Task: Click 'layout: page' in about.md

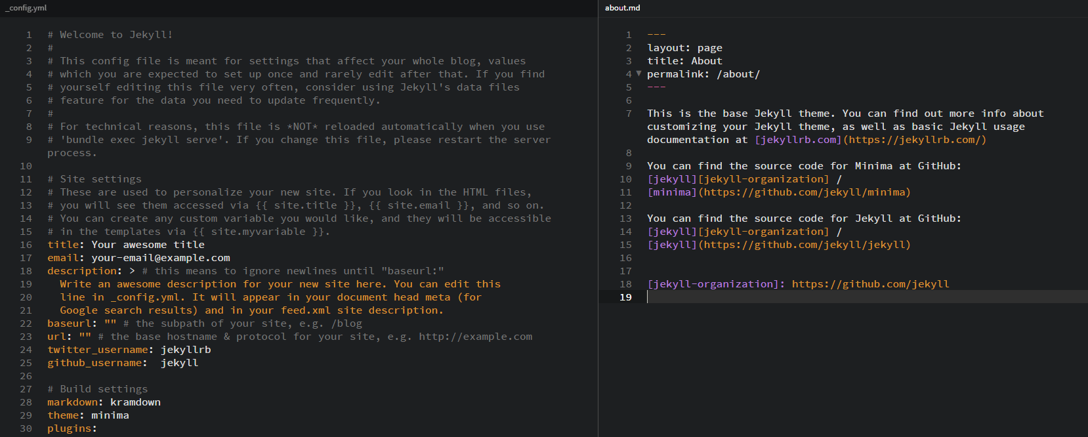Action: [x=684, y=48]
